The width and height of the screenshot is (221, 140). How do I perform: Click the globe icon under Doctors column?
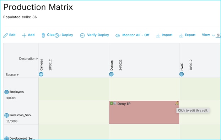111,74
